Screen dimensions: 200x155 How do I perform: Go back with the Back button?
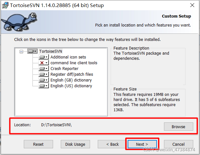[x=112, y=144]
